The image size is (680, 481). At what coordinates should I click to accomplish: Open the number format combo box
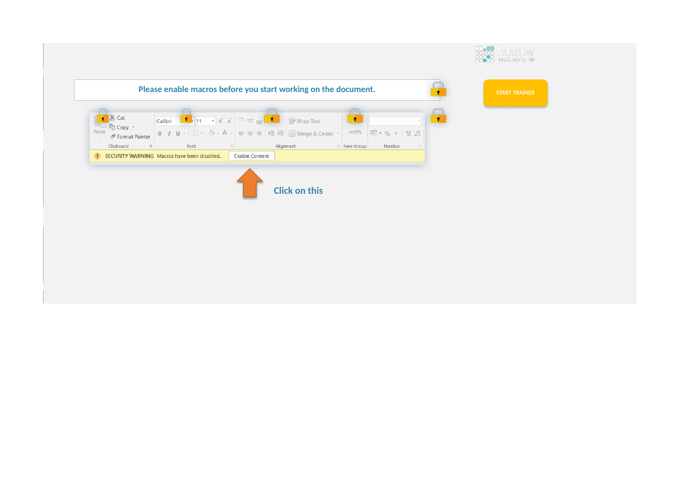(x=395, y=121)
